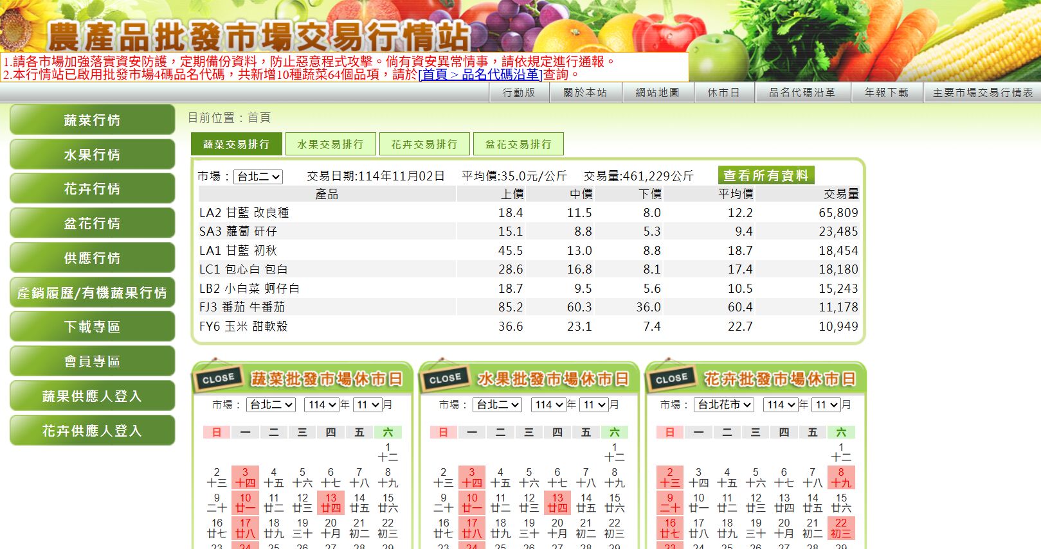
Task: Click the CLOSE sign on vegetable market calendar
Action: tap(218, 378)
